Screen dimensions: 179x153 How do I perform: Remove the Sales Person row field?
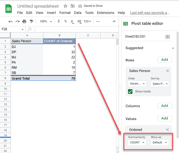tap(168, 71)
